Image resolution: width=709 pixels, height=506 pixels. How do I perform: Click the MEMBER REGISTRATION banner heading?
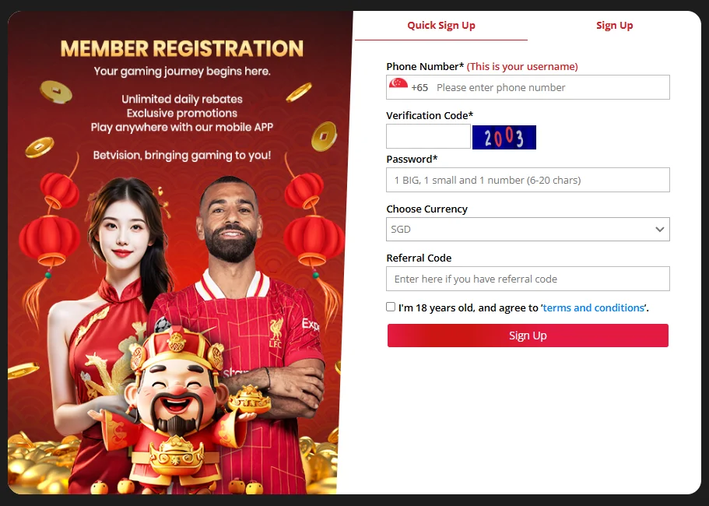pos(182,49)
